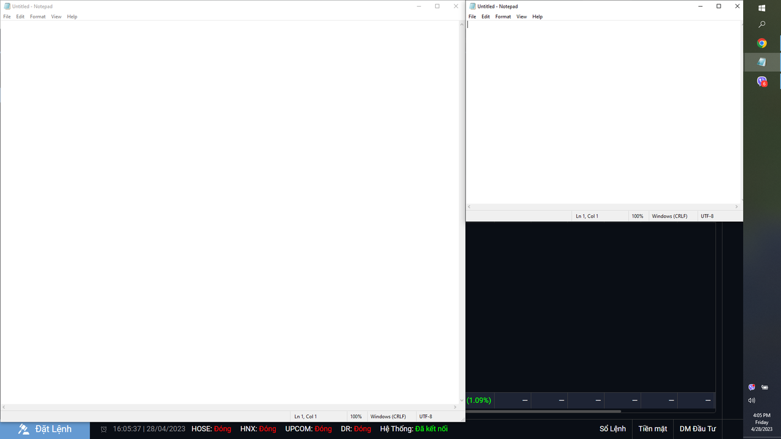Click the clock icon beside 16:05:37 time
Image resolution: width=781 pixels, height=439 pixels.
[x=104, y=429]
